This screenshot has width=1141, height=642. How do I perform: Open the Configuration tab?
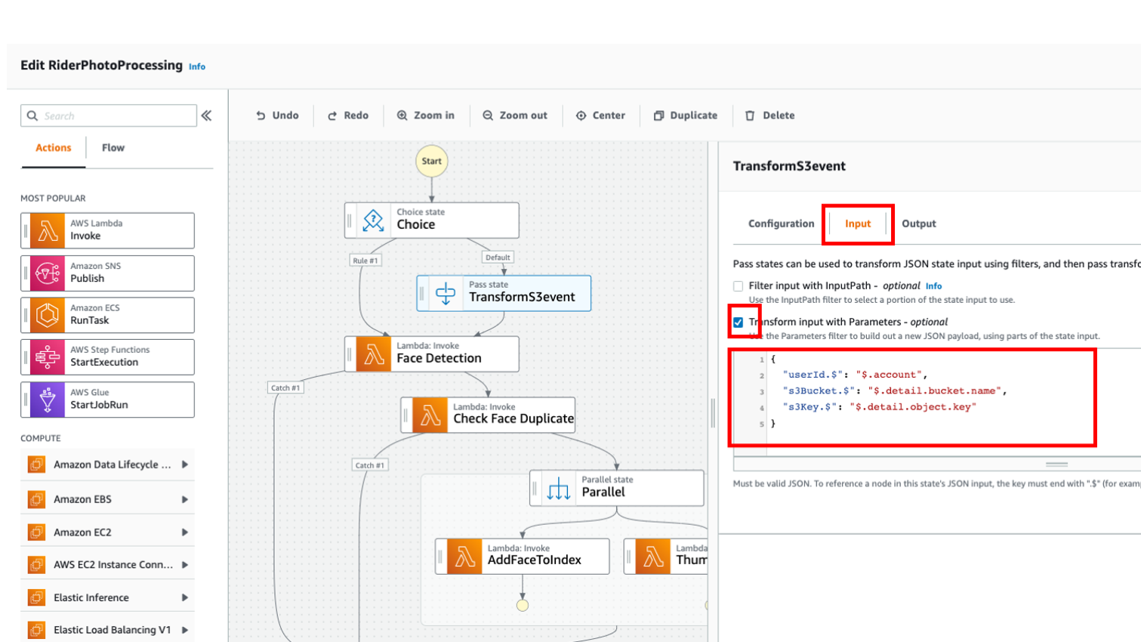coord(781,224)
